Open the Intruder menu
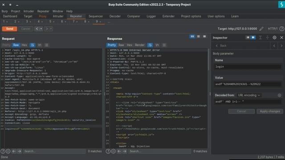This screenshot has height=160, width=285. pos(28,11)
